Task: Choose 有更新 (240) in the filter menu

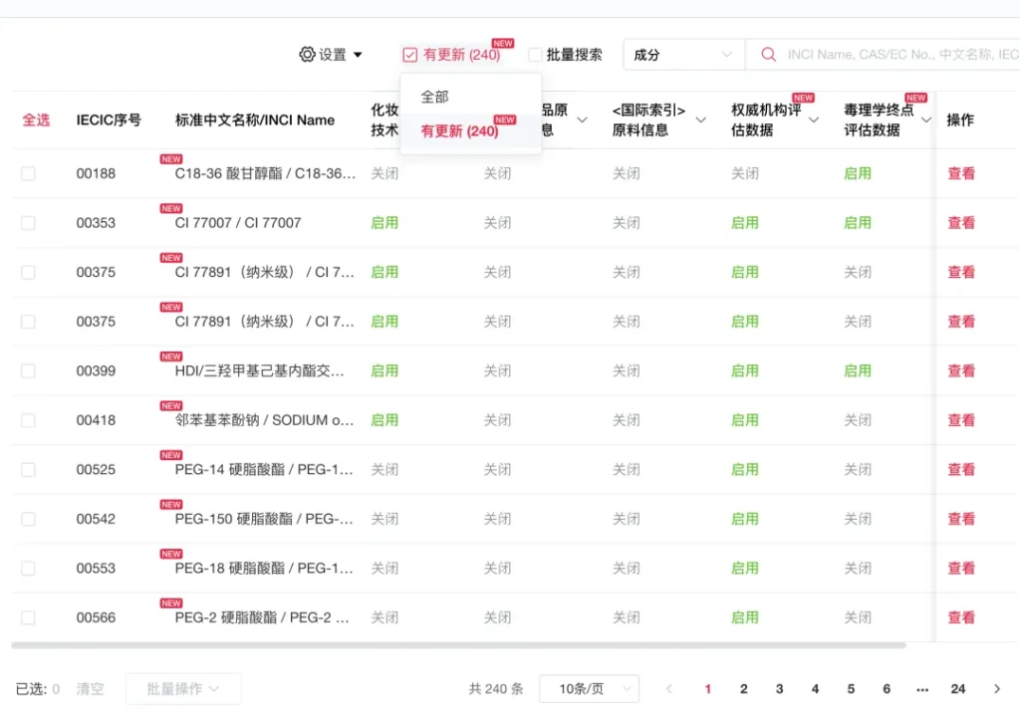Action: 459,131
